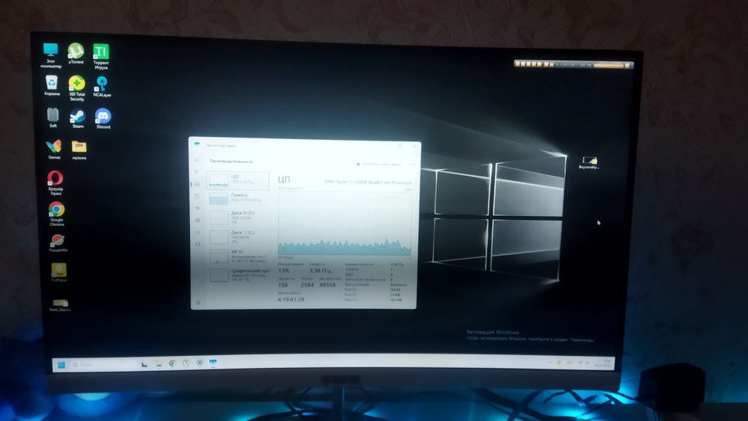Open Details icon in Task Manager sidebar
This screenshot has width=748, height=421.
click(197, 232)
